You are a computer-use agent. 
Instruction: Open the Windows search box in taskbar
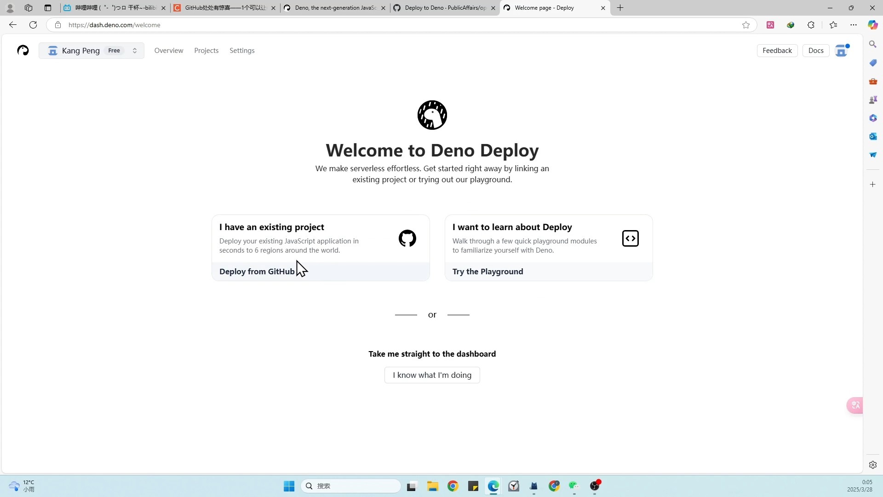(x=350, y=486)
